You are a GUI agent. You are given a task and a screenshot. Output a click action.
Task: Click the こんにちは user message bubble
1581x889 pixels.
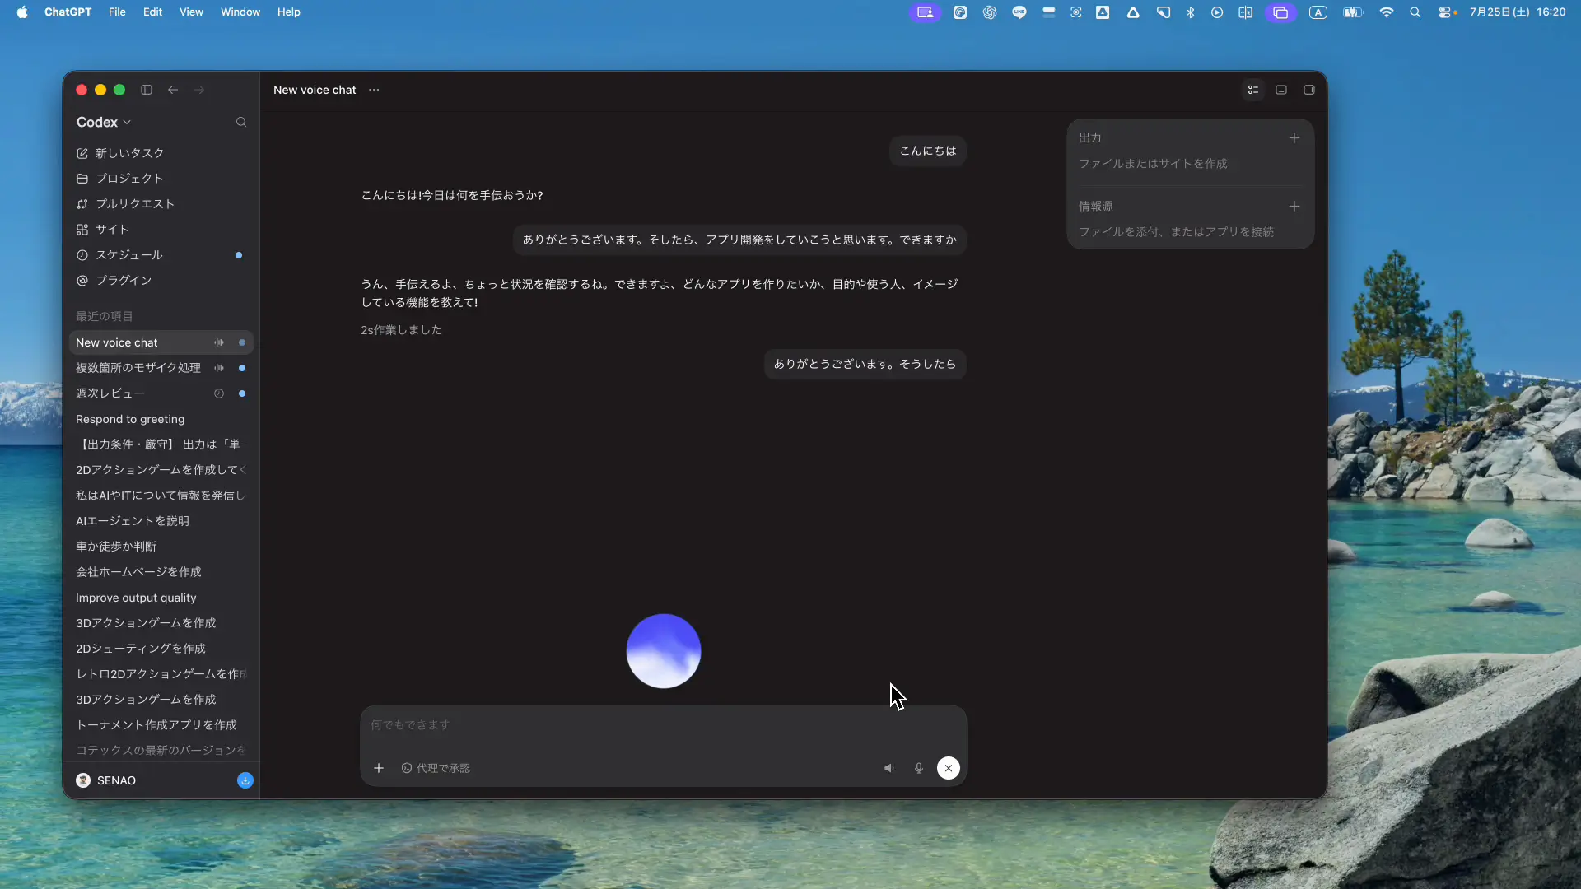(928, 151)
